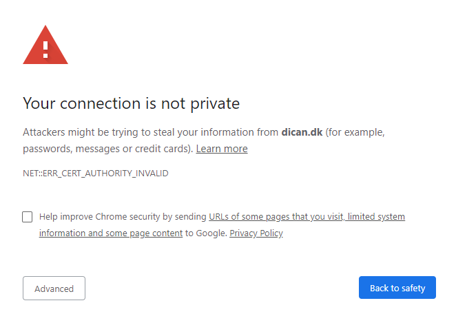Click the "passwords, messages or credit cards" text
Viewport: 456px width, 314px height.
click(107, 149)
